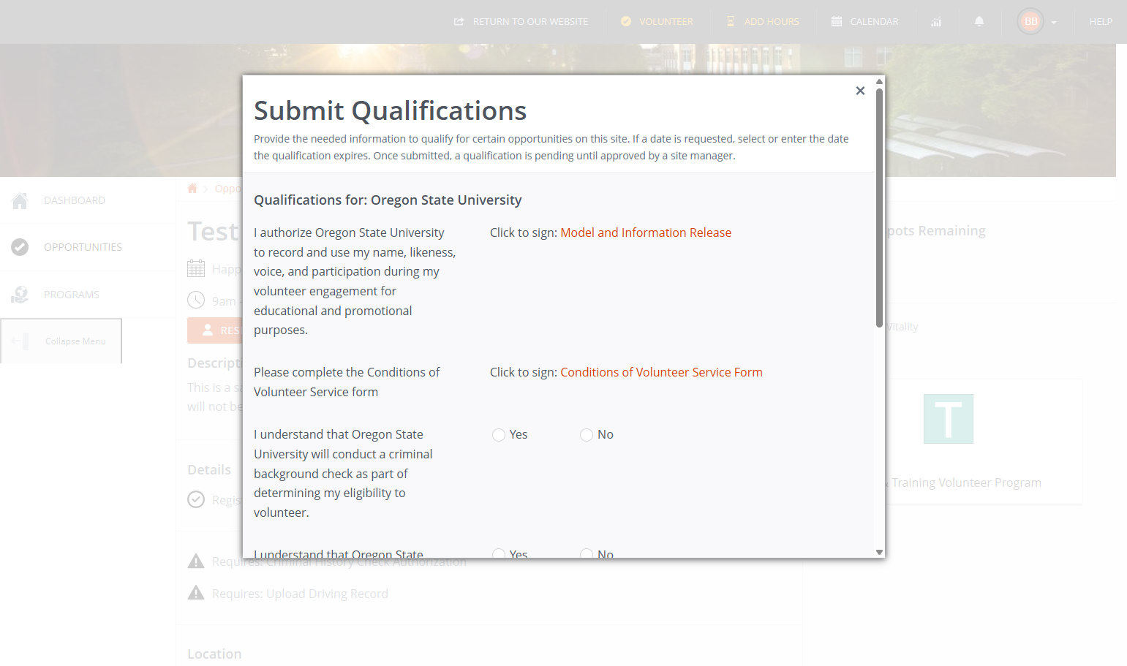The width and height of the screenshot is (1127, 666).
Task: Click the Opportunities checkmark icon
Action: tap(20, 247)
